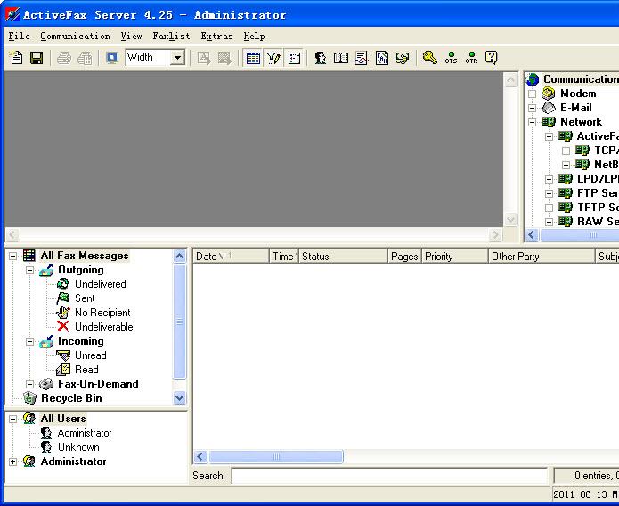
Task: Click the fax list scroll-left arrow
Action: (x=200, y=457)
